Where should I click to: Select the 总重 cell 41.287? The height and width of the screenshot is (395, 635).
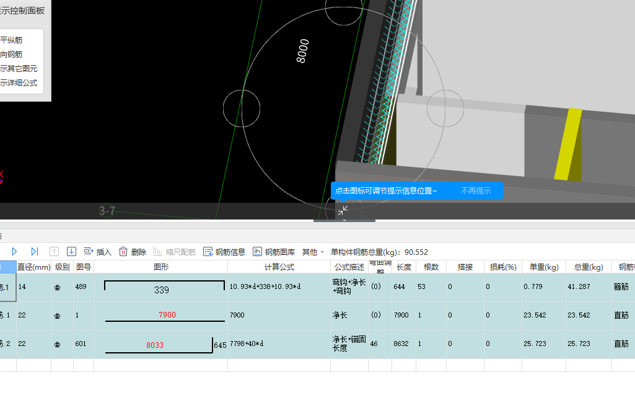(589, 286)
